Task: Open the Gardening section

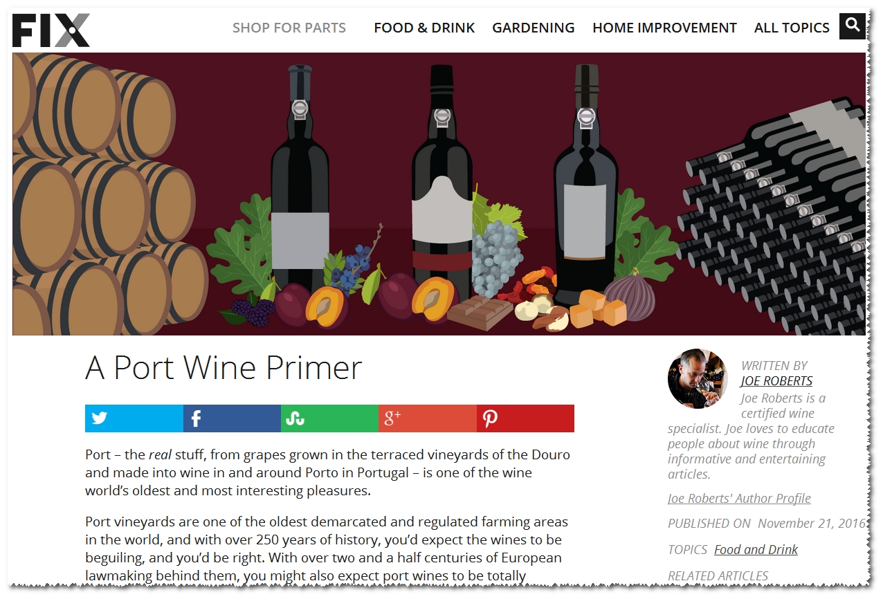Action: tap(534, 28)
